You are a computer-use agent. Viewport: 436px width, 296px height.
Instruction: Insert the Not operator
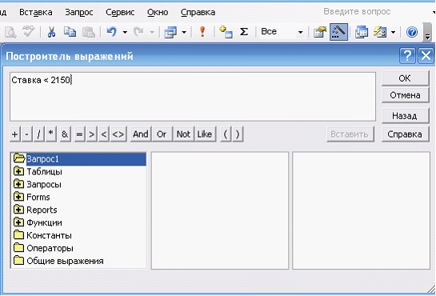coord(183,134)
